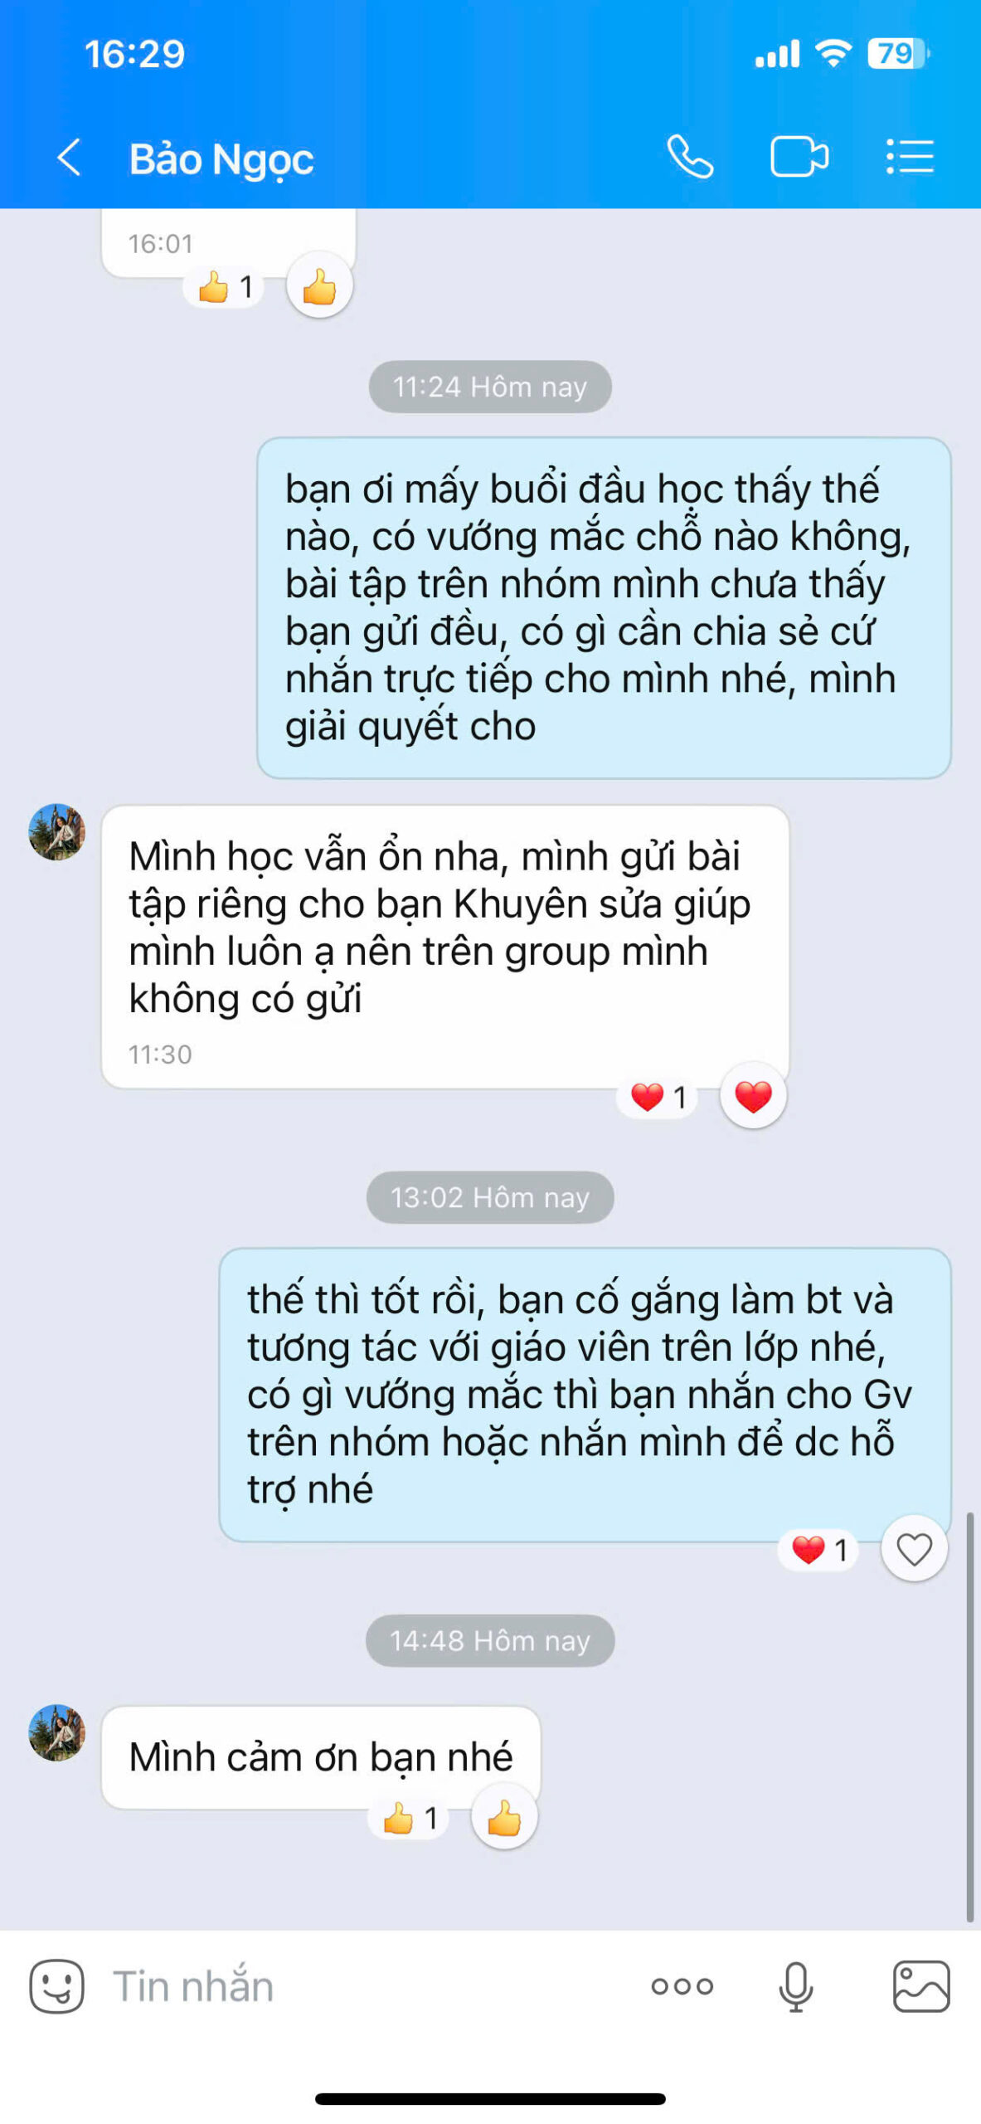View heart reaction count on 'Mình học vẫn ổn' message

658,1097
